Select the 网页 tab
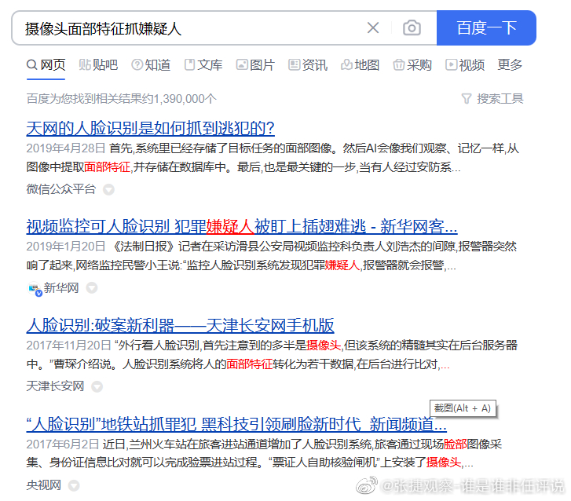Image resolution: width=571 pixels, height=501 pixels. [46, 65]
